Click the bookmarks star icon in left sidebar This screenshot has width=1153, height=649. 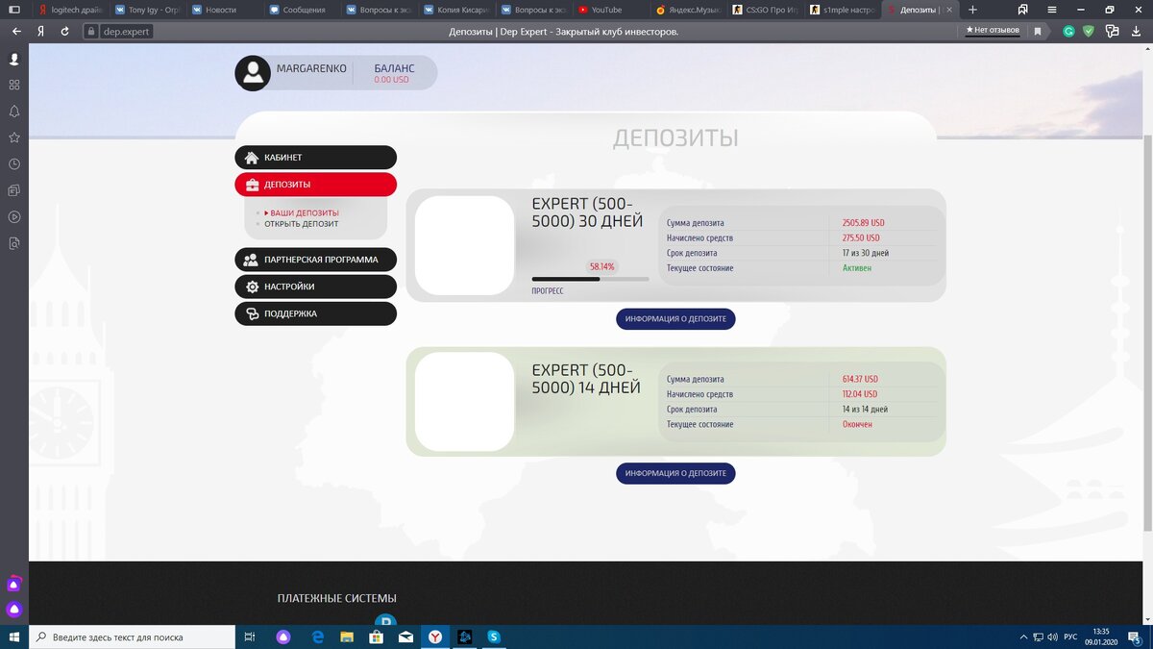click(13, 137)
